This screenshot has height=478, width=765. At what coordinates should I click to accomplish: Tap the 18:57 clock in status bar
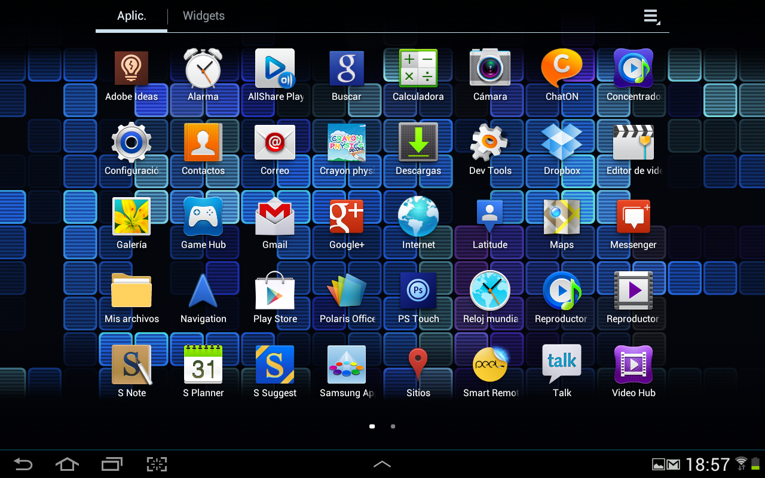click(x=708, y=464)
